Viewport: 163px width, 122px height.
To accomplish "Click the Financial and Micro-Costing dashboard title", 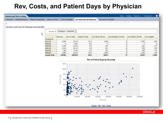I will pyautogui.click(x=16, y=16).
